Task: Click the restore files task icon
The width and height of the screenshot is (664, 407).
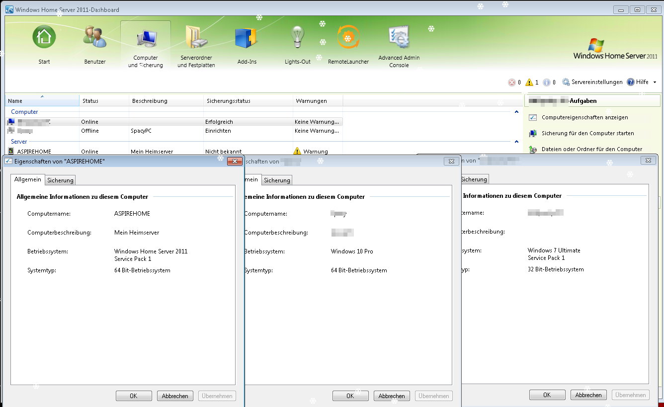Action: point(533,149)
